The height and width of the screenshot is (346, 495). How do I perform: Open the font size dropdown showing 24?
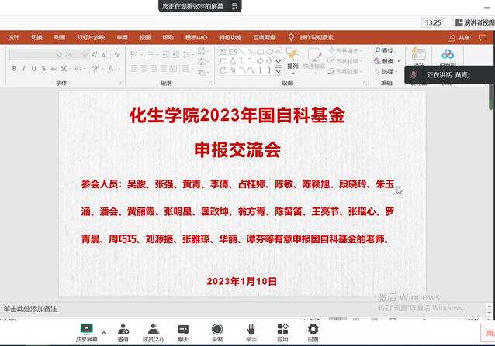[x=78, y=54]
